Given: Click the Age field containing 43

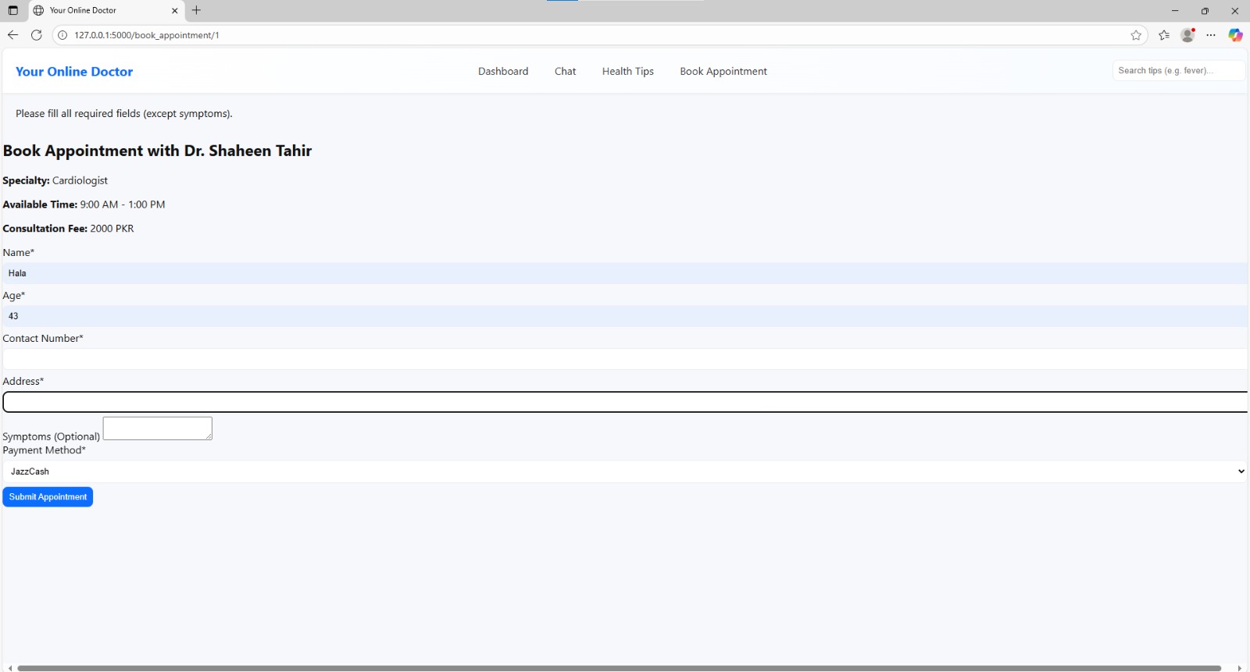Looking at the screenshot, I should pos(625,316).
